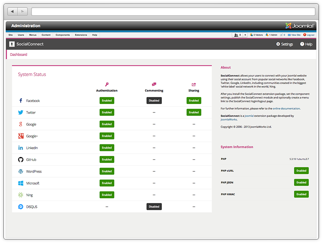Click the Twitter bird icon

point(20,112)
